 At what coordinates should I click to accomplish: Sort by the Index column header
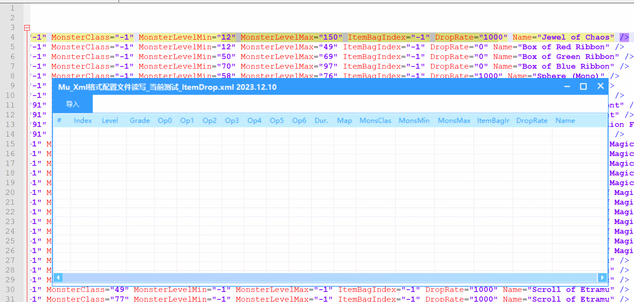pyautogui.click(x=83, y=121)
